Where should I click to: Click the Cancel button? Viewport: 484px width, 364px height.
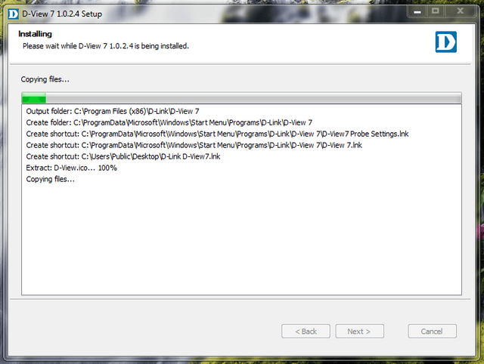432,332
